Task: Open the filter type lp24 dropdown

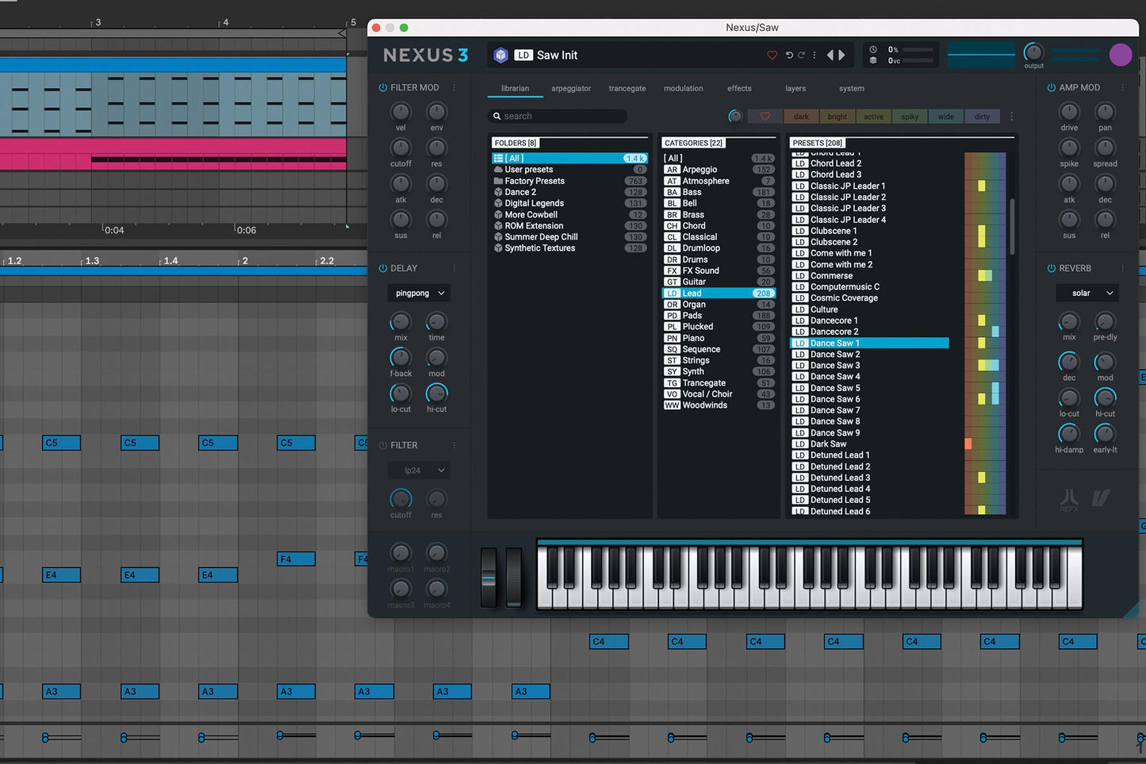Action: coord(420,470)
